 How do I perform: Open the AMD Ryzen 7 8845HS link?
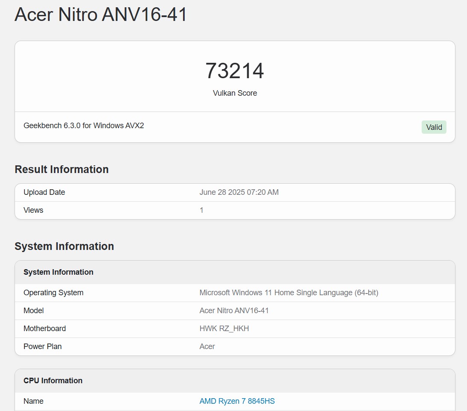[237, 401]
